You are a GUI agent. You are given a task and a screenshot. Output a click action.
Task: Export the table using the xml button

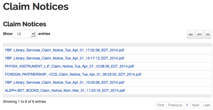point(200,34)
